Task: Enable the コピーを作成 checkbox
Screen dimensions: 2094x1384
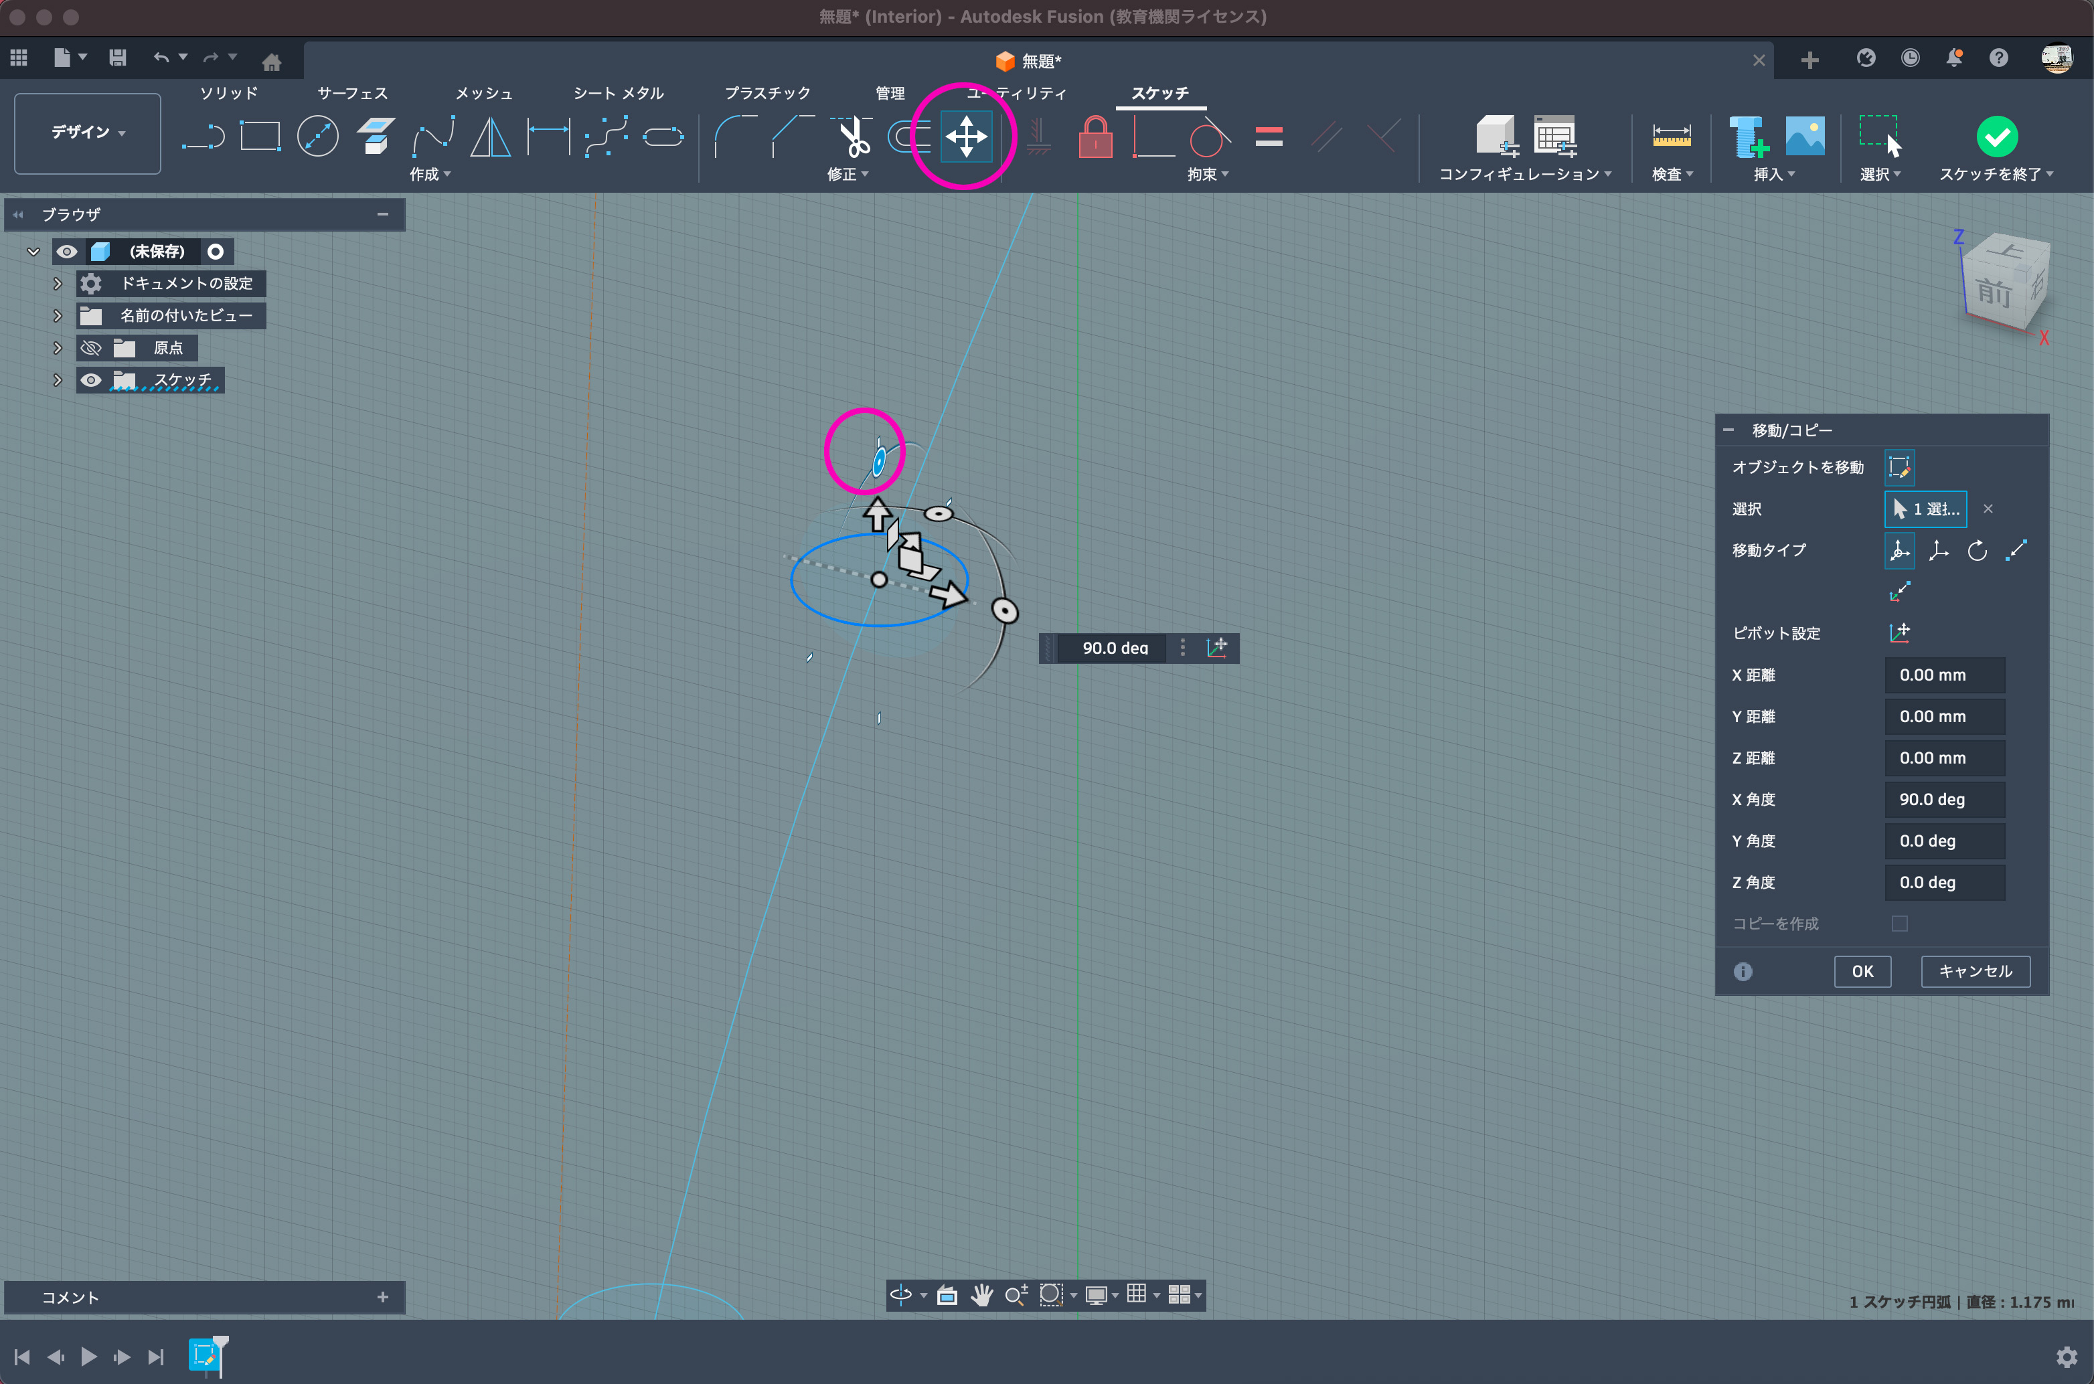Action: 1899,924
